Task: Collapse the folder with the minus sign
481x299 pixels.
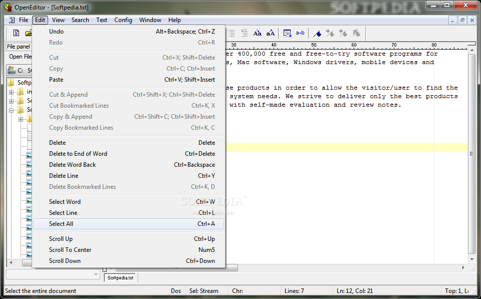Action: pos(12,110)
